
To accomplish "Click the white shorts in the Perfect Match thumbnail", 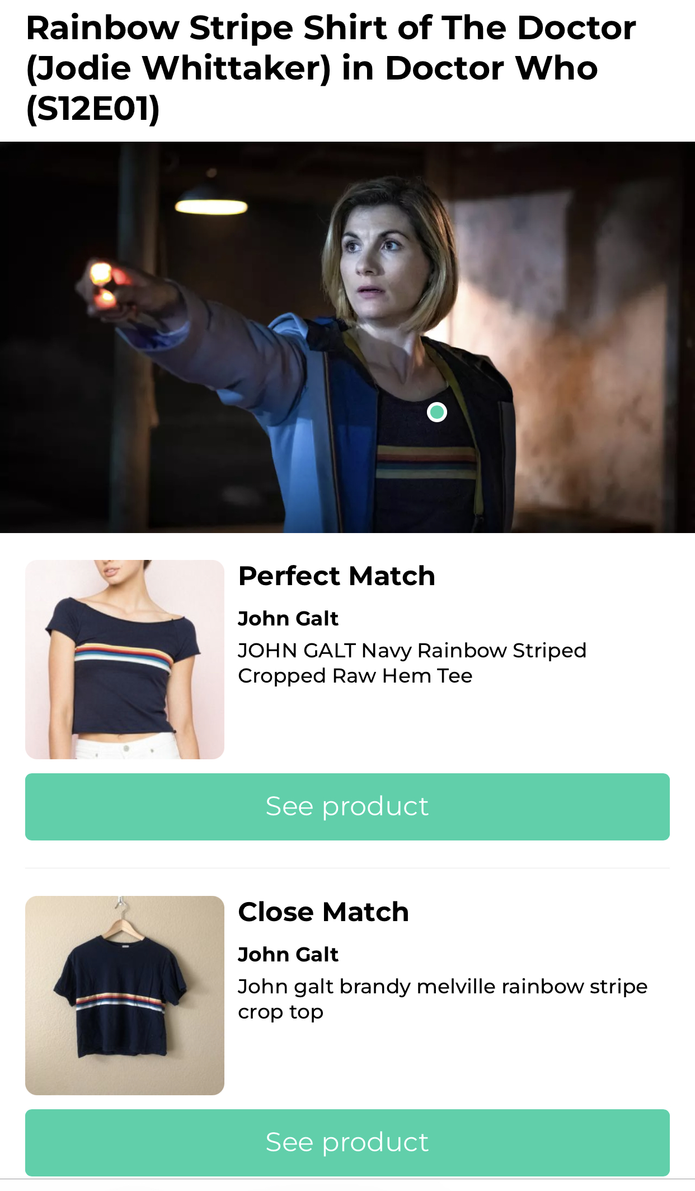I will point(126,747).
